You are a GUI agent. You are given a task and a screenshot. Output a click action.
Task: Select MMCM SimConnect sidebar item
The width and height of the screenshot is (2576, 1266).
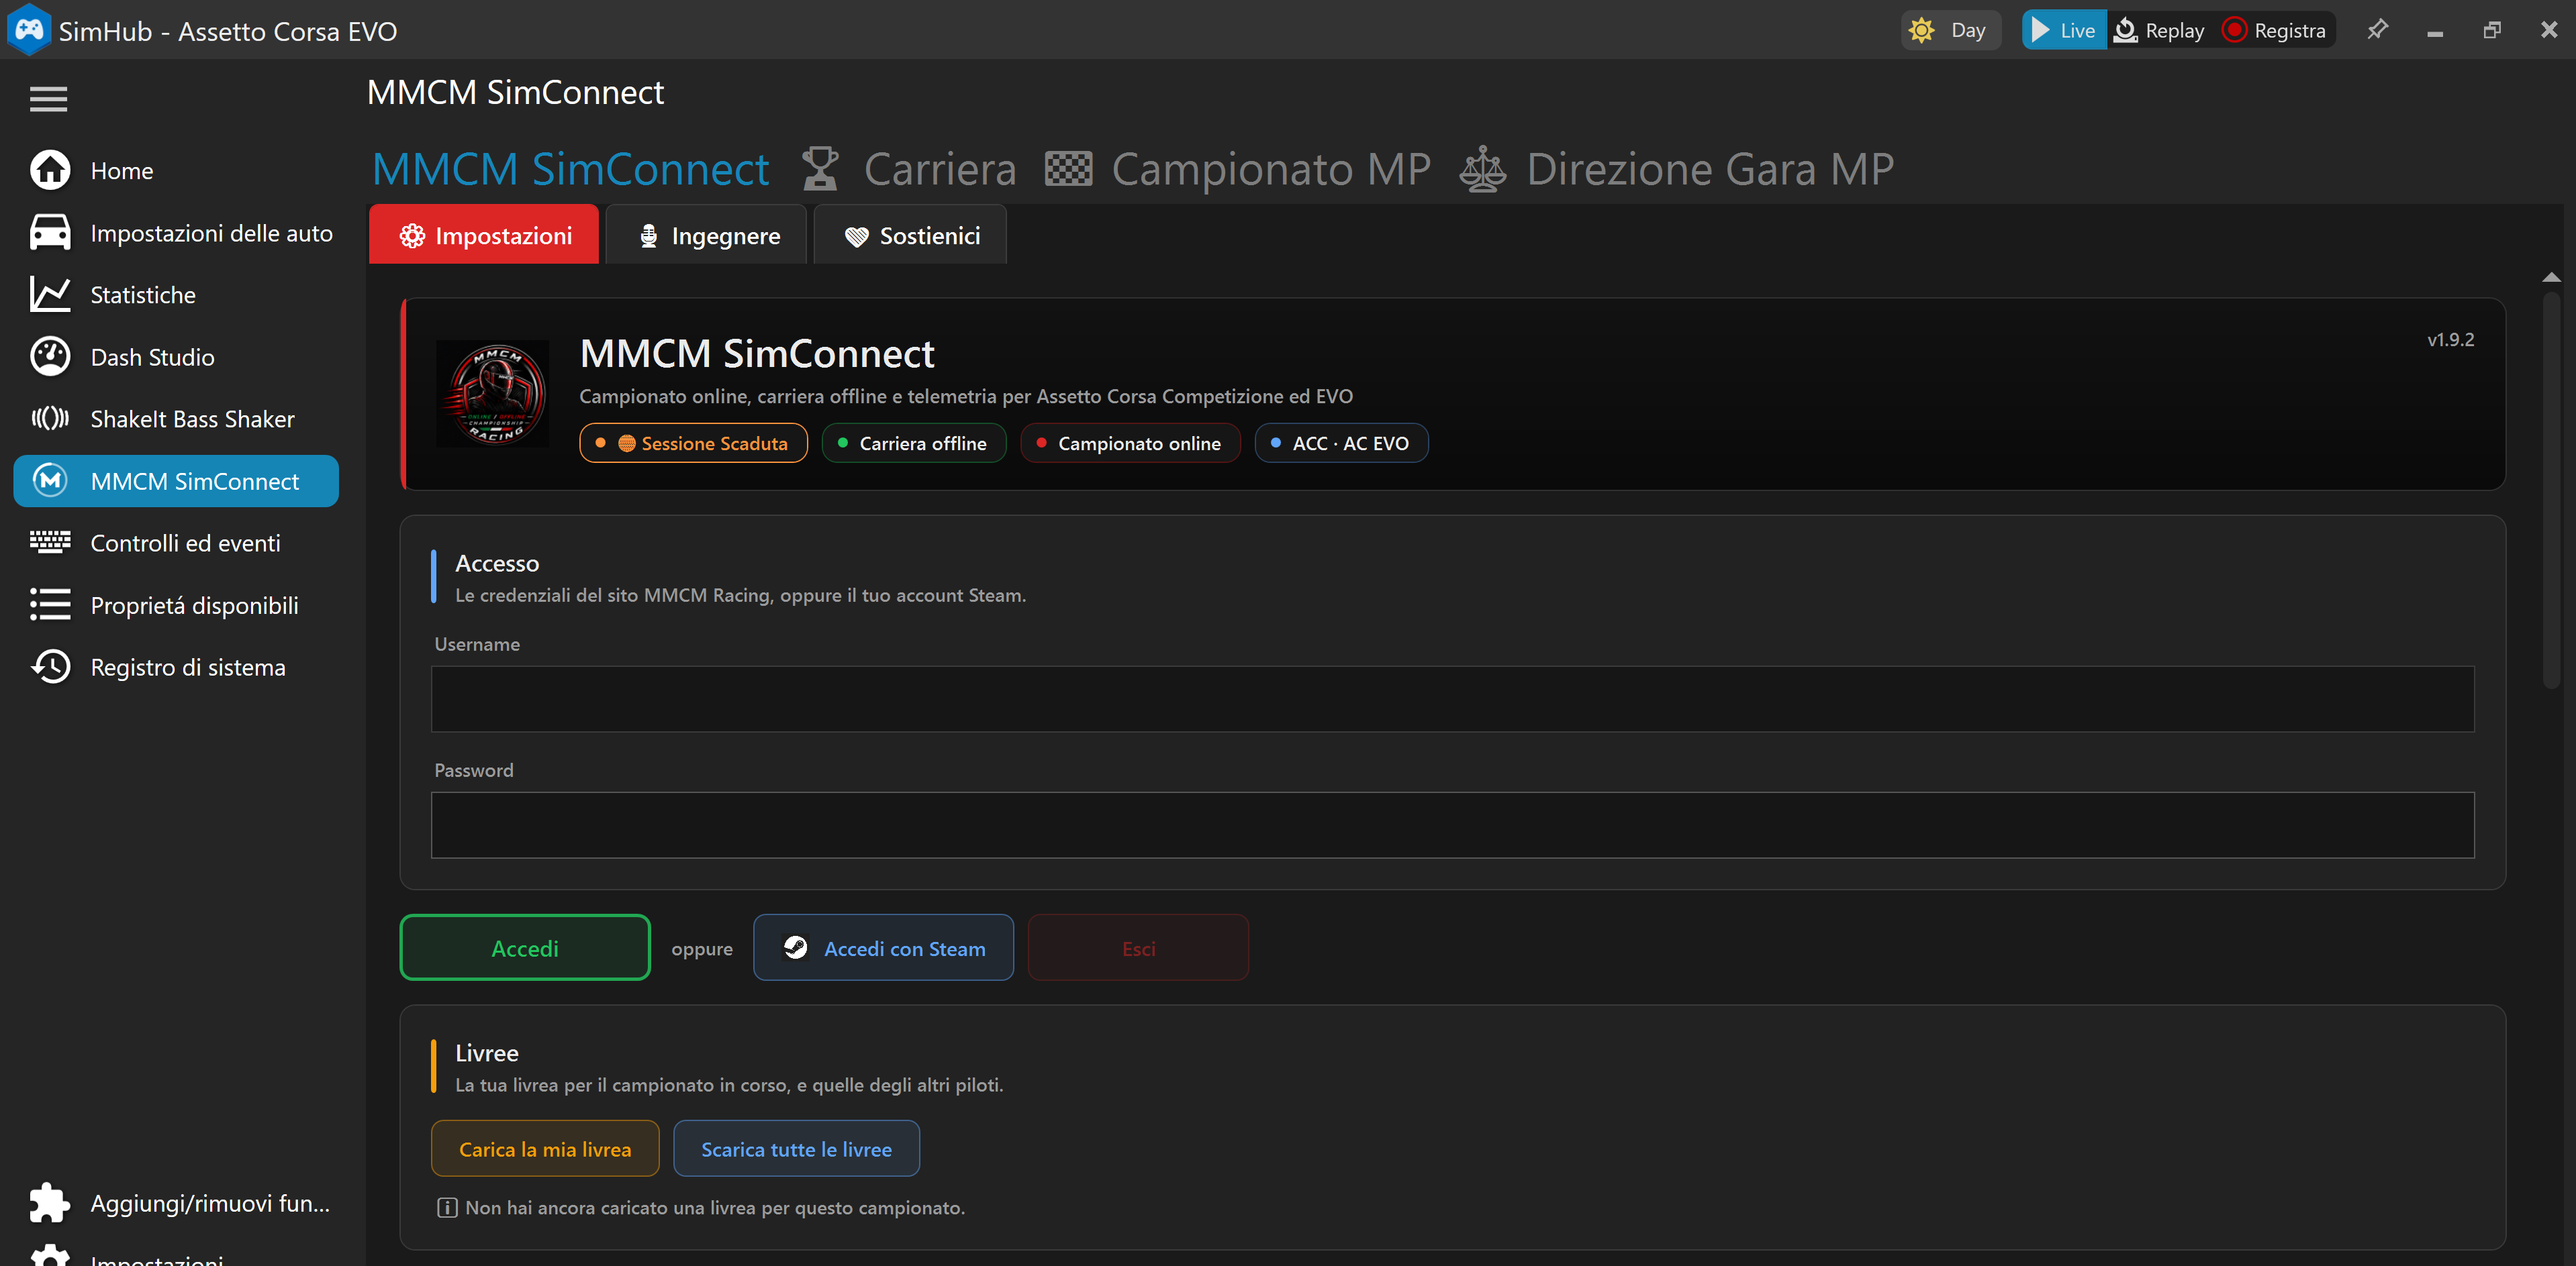176,482
